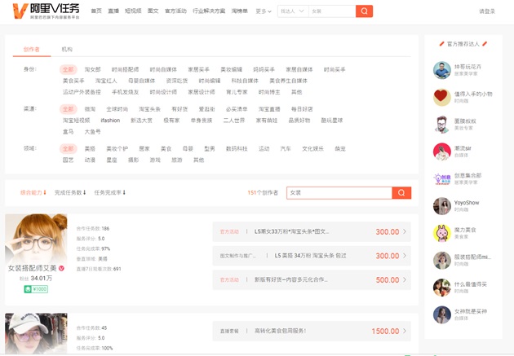Screen dimensions: 514x356
Task: Click the creator search button beside 女装
Action: 401,193
